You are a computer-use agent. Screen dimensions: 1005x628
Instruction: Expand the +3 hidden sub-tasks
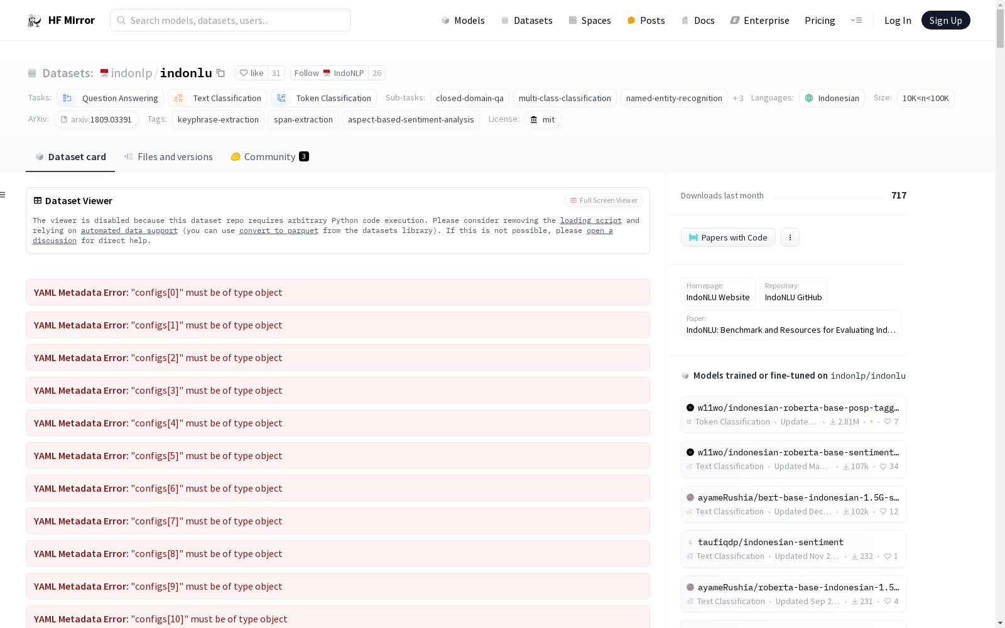738,98
